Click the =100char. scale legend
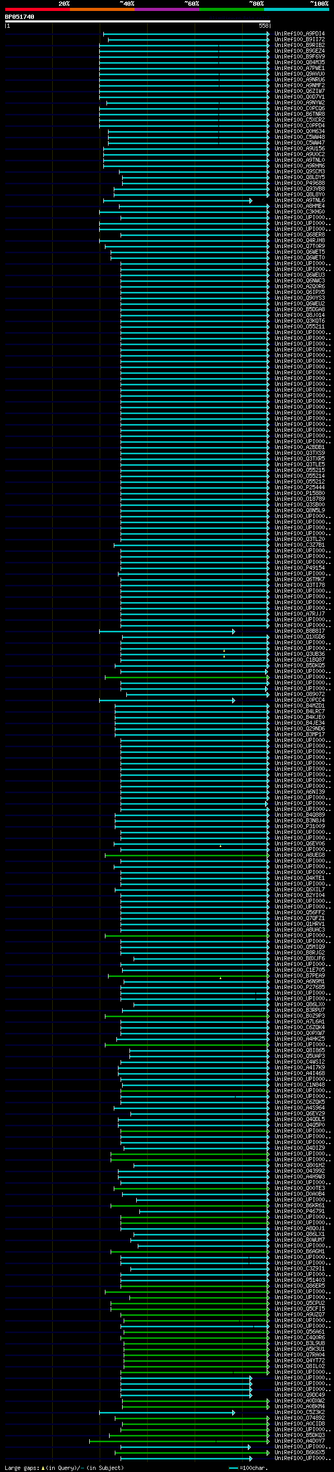 click(248, 1468)
